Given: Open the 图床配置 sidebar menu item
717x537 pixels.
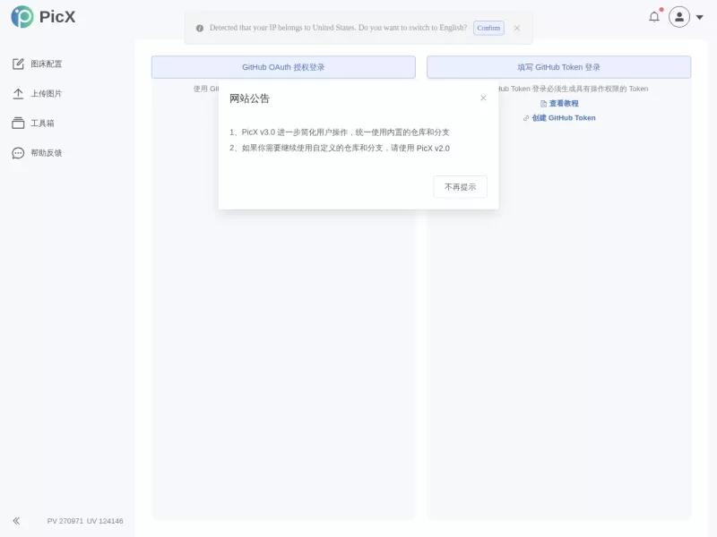Looking at the screenshot, I should click(38, 64).
